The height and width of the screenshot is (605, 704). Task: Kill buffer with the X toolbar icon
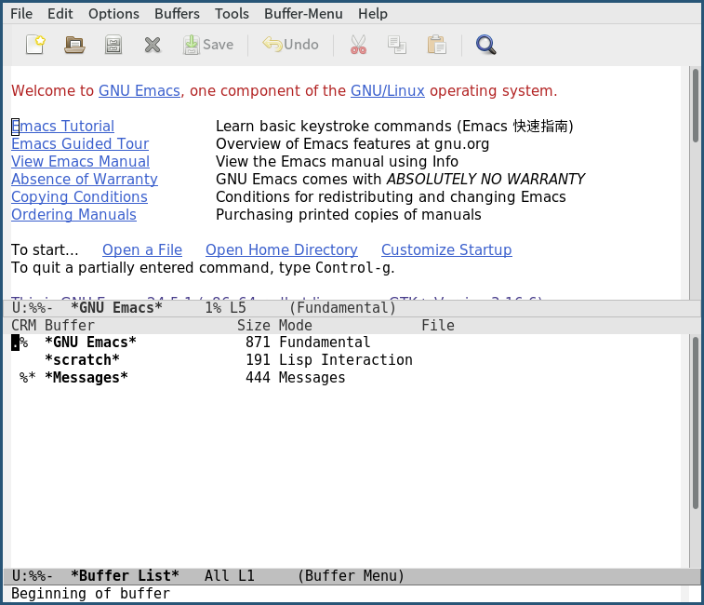153,45
